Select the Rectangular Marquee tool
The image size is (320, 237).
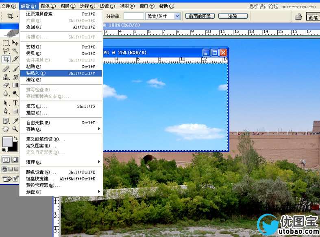[x=6, y=43]
